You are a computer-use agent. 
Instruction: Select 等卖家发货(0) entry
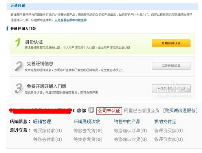click(88, 139)
